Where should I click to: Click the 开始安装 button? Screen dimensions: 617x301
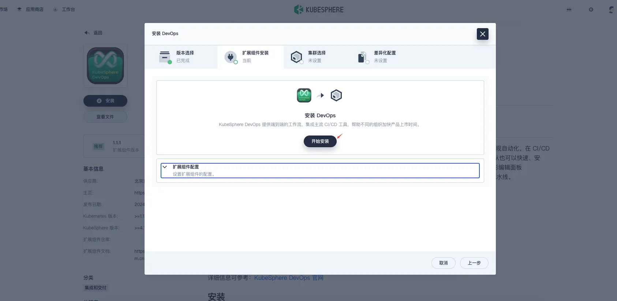coord(320,141)
